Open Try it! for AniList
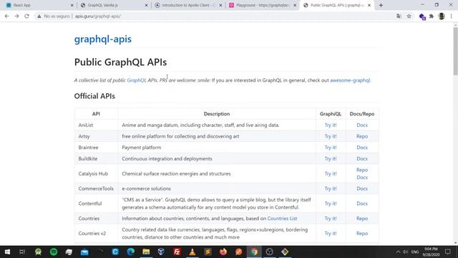458x258 pixels. click(331, 125)
